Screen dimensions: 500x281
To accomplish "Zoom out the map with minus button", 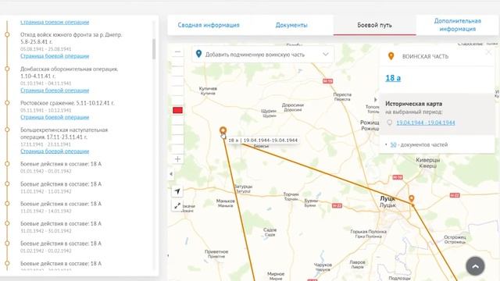I will [x=177, y=52].
